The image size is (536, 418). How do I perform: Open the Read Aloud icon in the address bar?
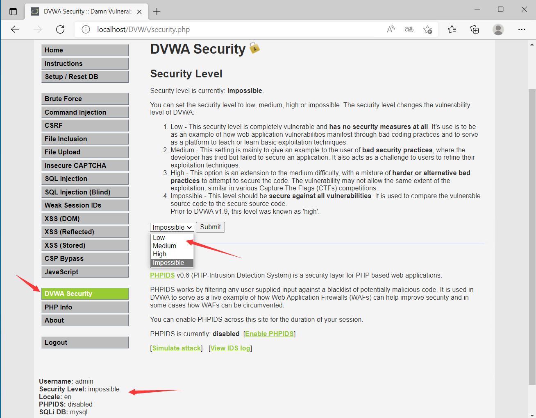391,29
